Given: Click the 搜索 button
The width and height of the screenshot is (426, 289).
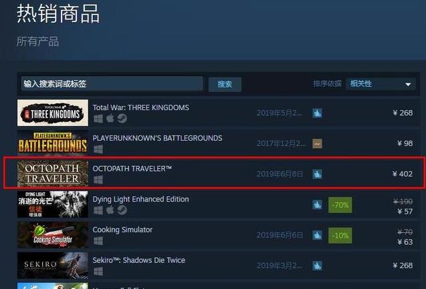Looking at the screenshot, I should (225, 84).
